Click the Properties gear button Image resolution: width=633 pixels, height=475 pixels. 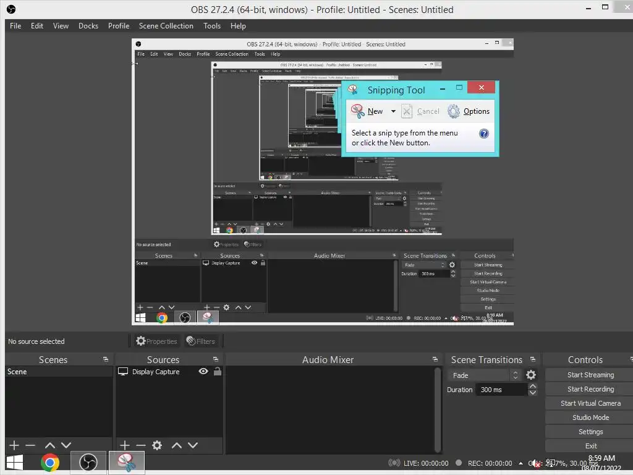(156, 341)
